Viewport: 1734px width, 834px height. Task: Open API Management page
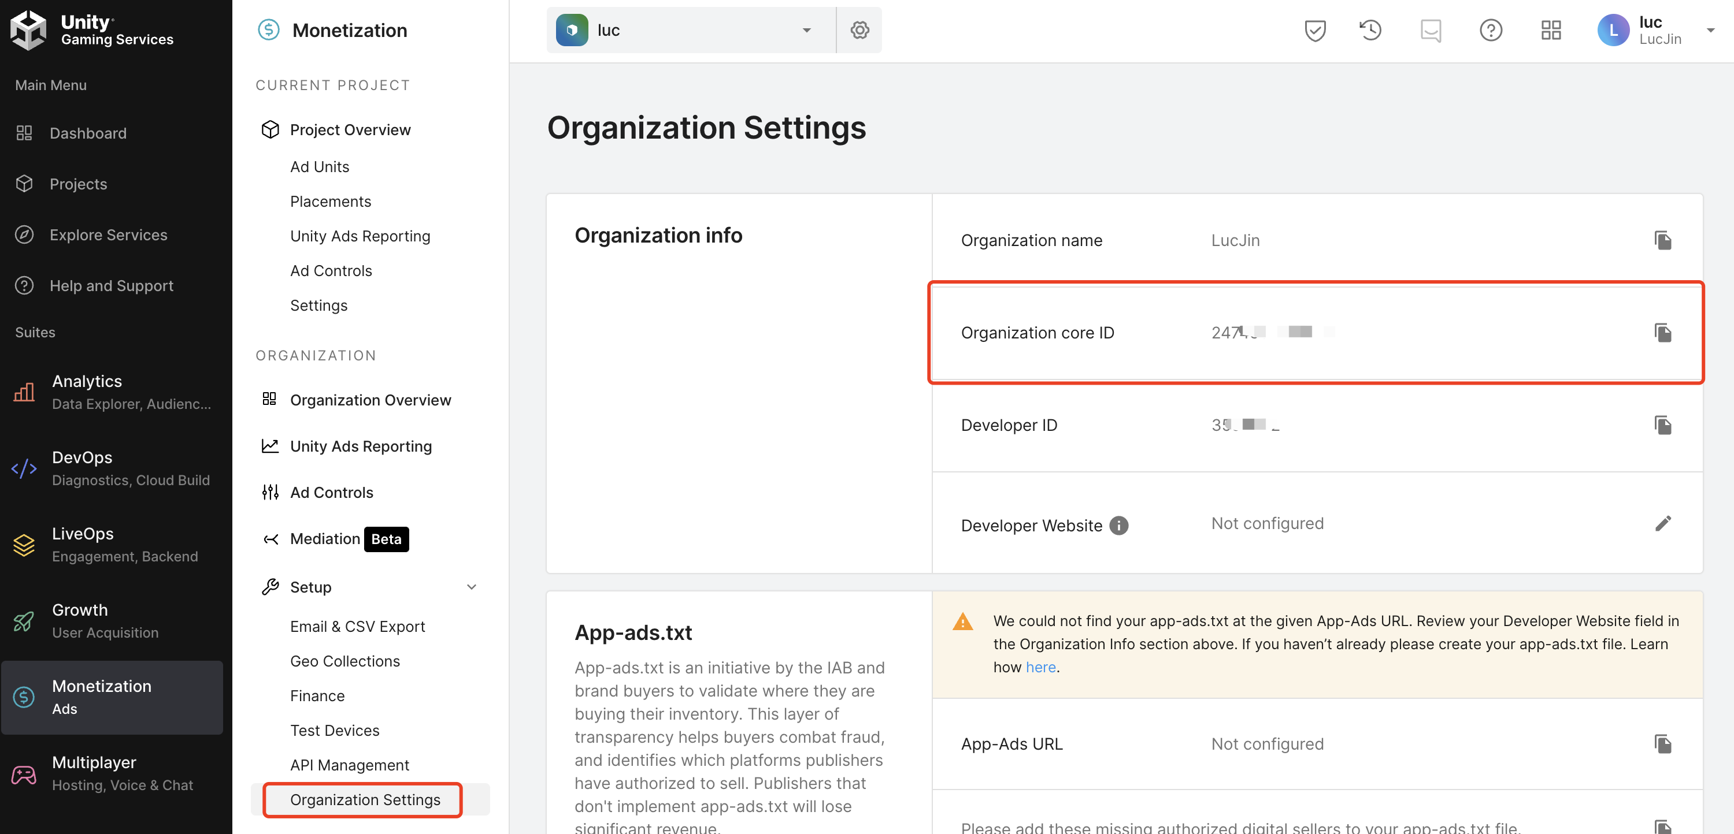click(x=349, y=765)
